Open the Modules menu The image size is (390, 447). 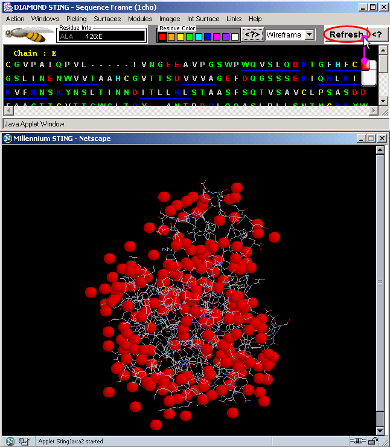click(140, 19)
